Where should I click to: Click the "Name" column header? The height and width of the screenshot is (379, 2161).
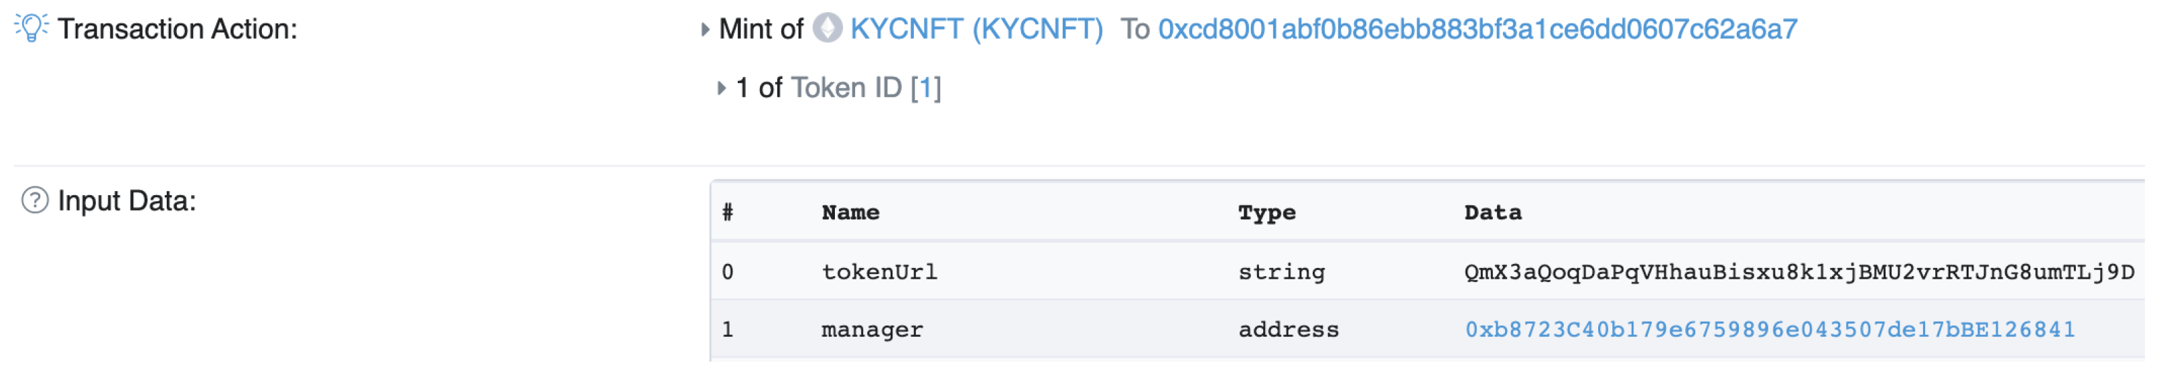tap(850, 213)
